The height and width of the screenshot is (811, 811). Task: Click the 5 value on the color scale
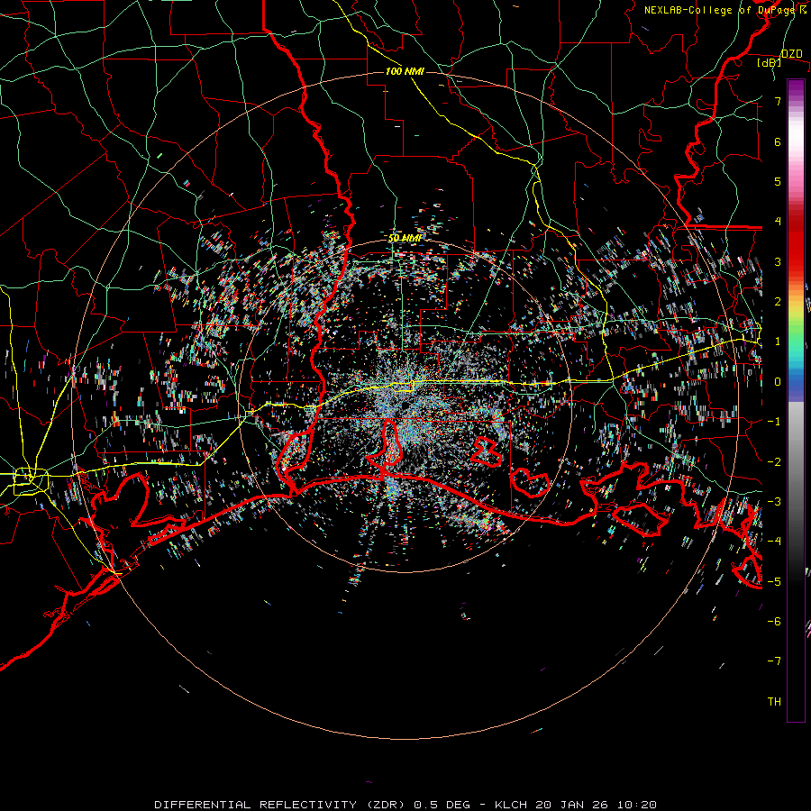[x=778, y=181]
